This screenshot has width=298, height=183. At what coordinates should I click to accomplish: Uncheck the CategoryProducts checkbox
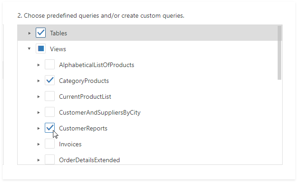tap(50, 81)
